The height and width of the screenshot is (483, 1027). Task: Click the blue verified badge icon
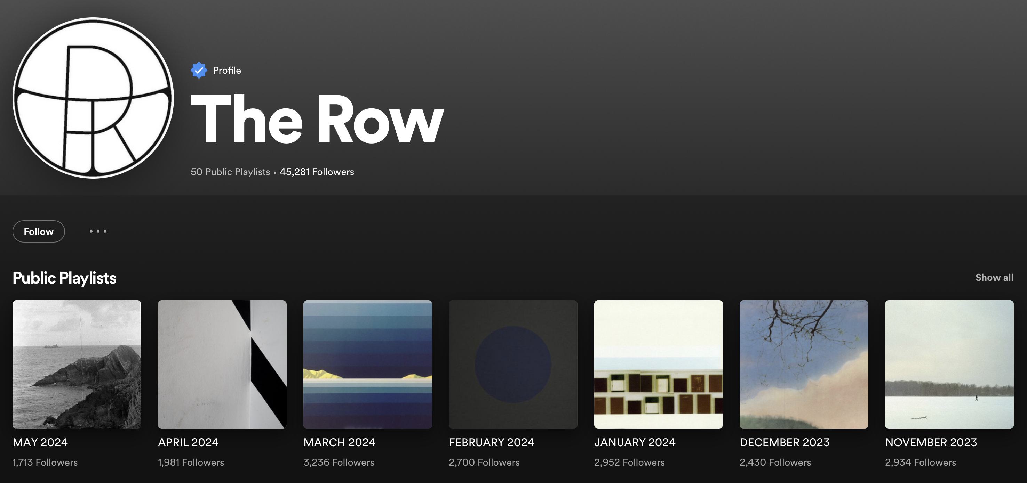click(199, 71)
